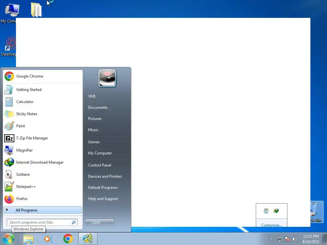Open Google Chrome from the Start menu

[x=42, y=76]
